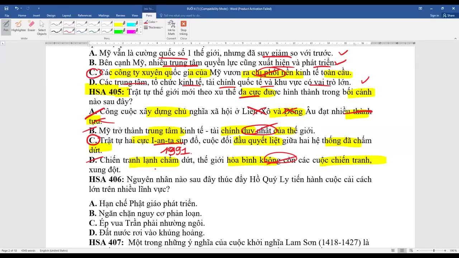Pick the bottom-row blue pen preset
Image resolution: width=459 pixels, height=258 pixels.
coord(82,31)
